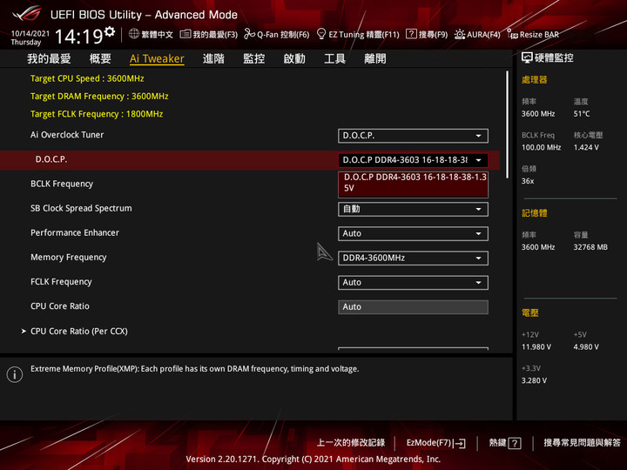Click 繁體中文 language button

151,34
